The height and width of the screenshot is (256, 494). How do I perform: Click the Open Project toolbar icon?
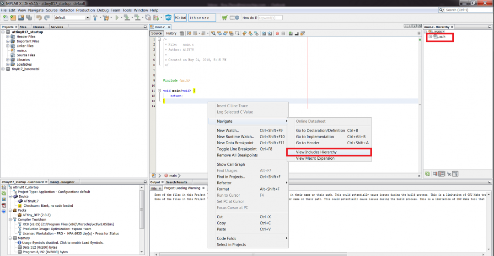[21, 18]
